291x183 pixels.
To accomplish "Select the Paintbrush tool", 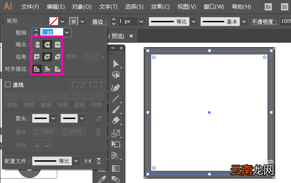I will point(116,109).
